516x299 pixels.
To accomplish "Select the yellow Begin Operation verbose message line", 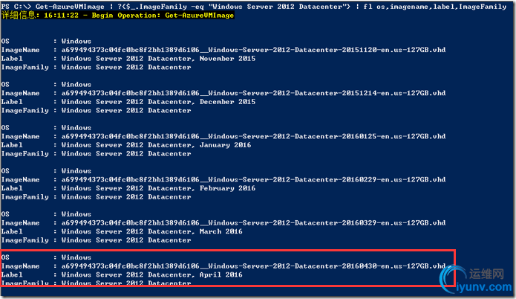I will point(118,15).
